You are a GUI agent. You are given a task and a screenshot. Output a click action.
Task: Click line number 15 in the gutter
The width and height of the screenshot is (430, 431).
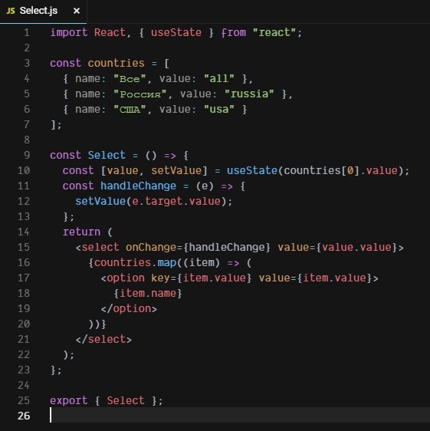click(x=24, y=248)
